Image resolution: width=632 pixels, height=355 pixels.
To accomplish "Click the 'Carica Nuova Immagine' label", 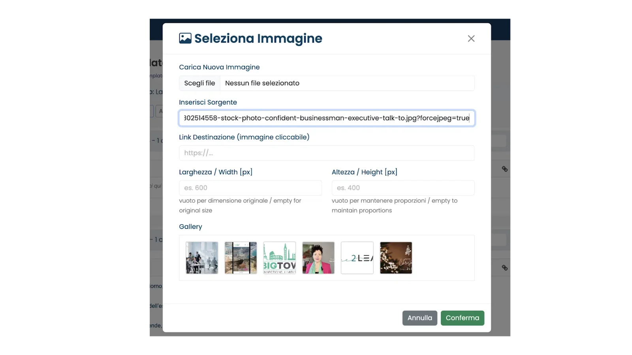I will [x=219, y=67].
